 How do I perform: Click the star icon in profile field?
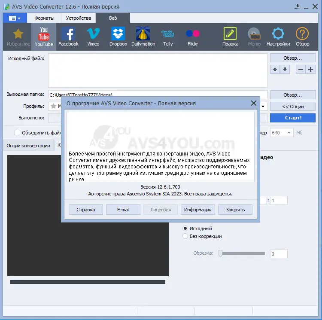click(x=53, y=106)
